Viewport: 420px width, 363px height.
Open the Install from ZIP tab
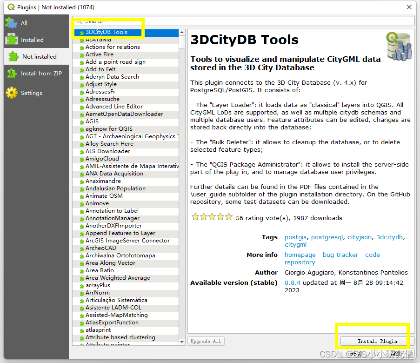pos(36,73)
